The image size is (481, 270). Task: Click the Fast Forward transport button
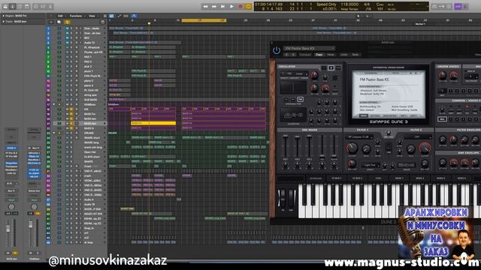point(214,7)
